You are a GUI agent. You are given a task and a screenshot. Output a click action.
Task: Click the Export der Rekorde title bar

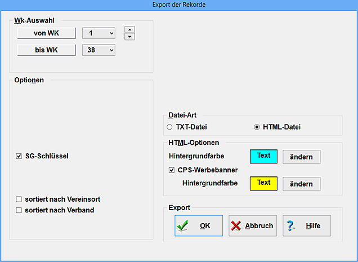click(x=179, y=5)
